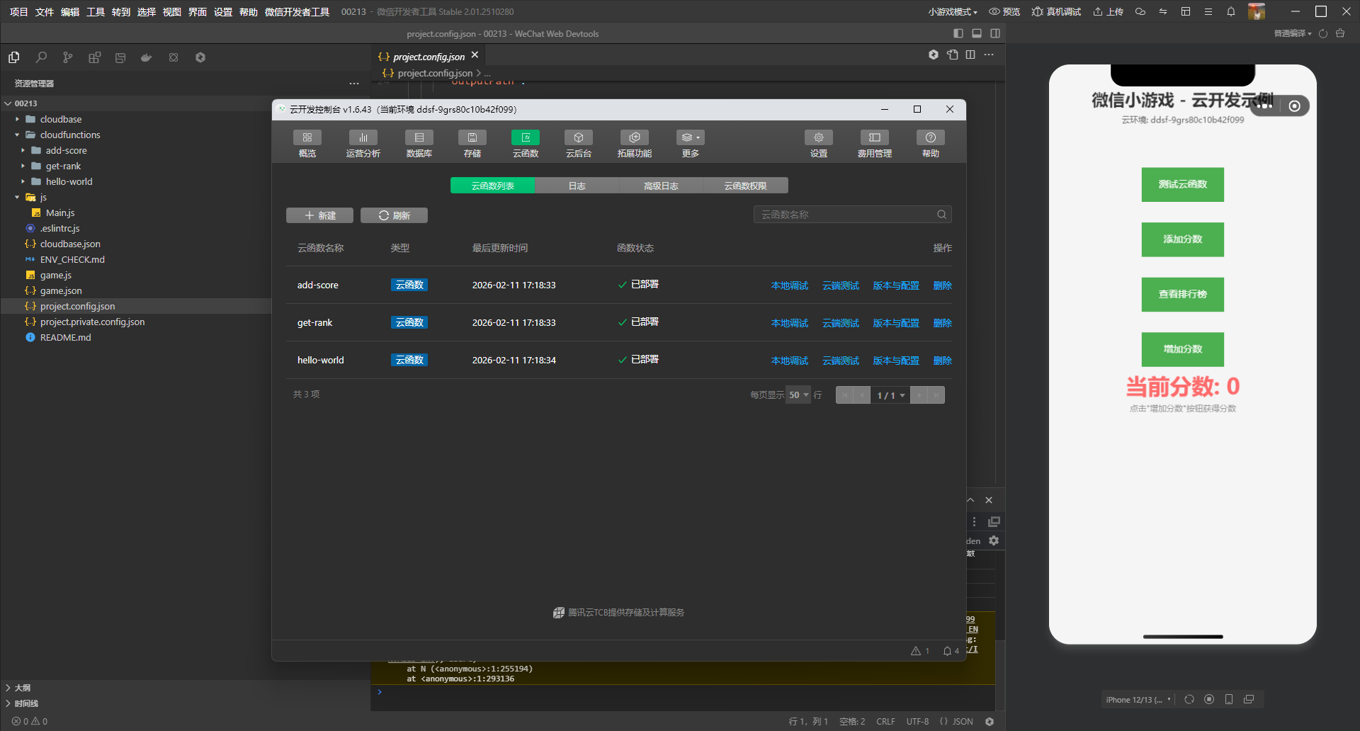Open the Extensions icon in activity bar
This screenshot has height=731, width=1360.
click(x=94, y=57)
